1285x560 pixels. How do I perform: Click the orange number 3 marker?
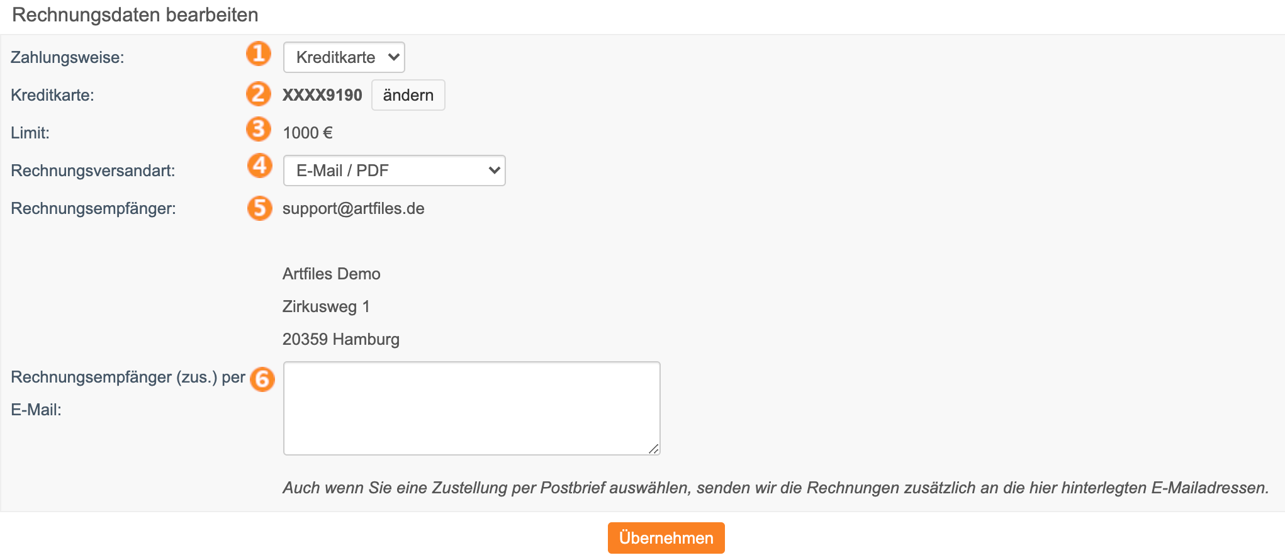coord(258,129)
